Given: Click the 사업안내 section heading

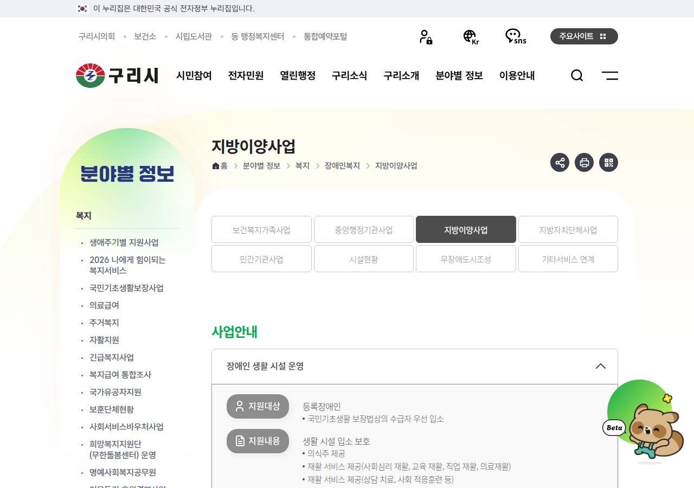Looking at the screenshot, I should point(235,332).
